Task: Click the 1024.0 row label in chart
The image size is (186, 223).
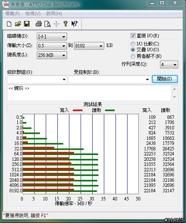Action: (16, 175)
